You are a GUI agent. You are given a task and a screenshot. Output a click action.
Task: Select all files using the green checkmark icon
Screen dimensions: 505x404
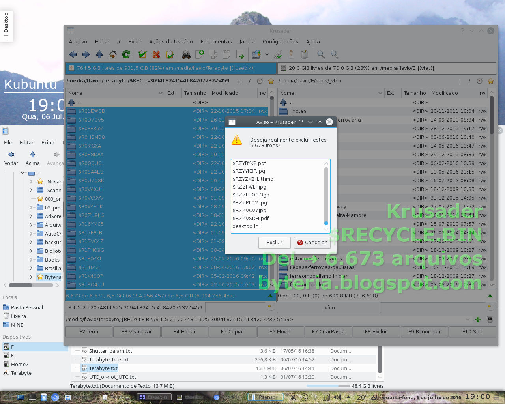point(142,54)
